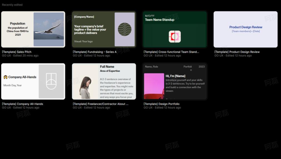Click the wavy circle logo in Fundraising thumbnail
Image resolution: width=281 pixels, height=159 pixels.
125,29
